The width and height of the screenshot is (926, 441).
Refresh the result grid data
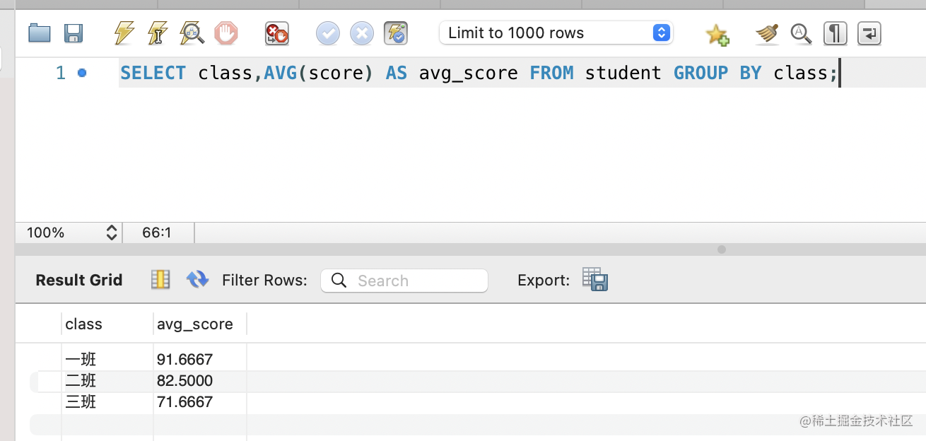(x=197, y=280)
